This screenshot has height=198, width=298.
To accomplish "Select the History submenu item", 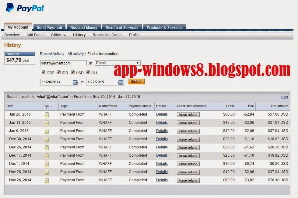I will (x=79, y=35).
